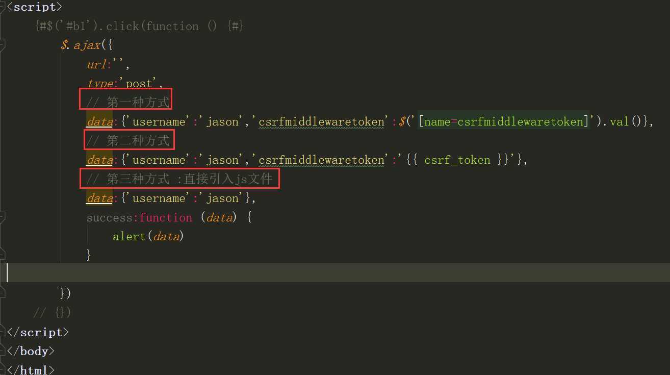The image size is (670, 375).
Task: Click the opening <script> tag
Action: [35, 7]
